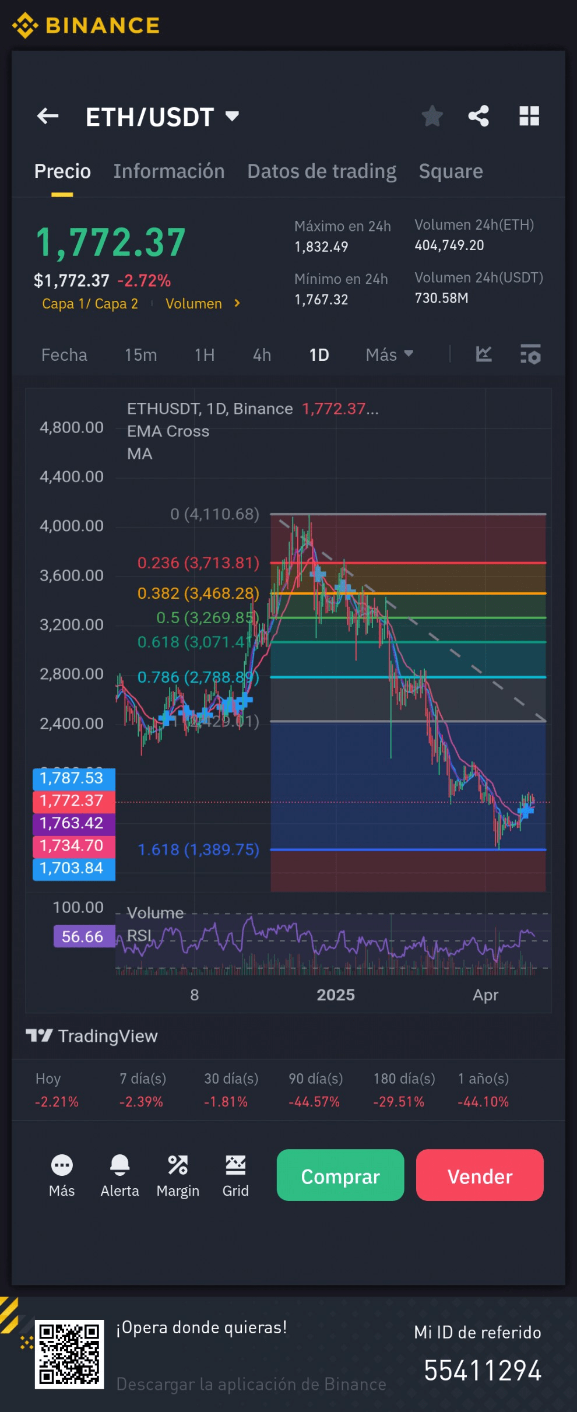Open the Volumen link
This screenshot has height=1412, width=577.
pyautogui.click(x=193, y=304)
